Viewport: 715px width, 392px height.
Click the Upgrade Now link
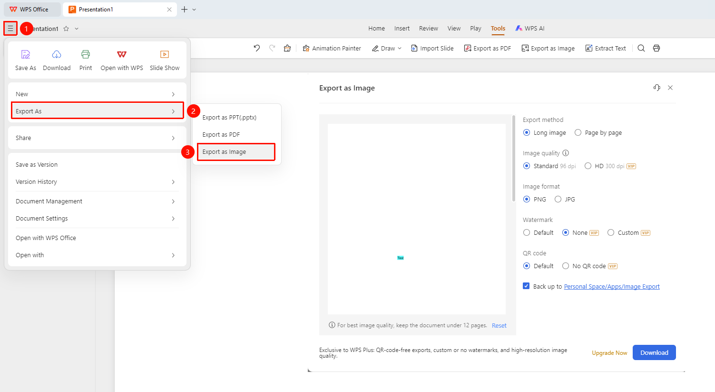[x=609, y=353]
